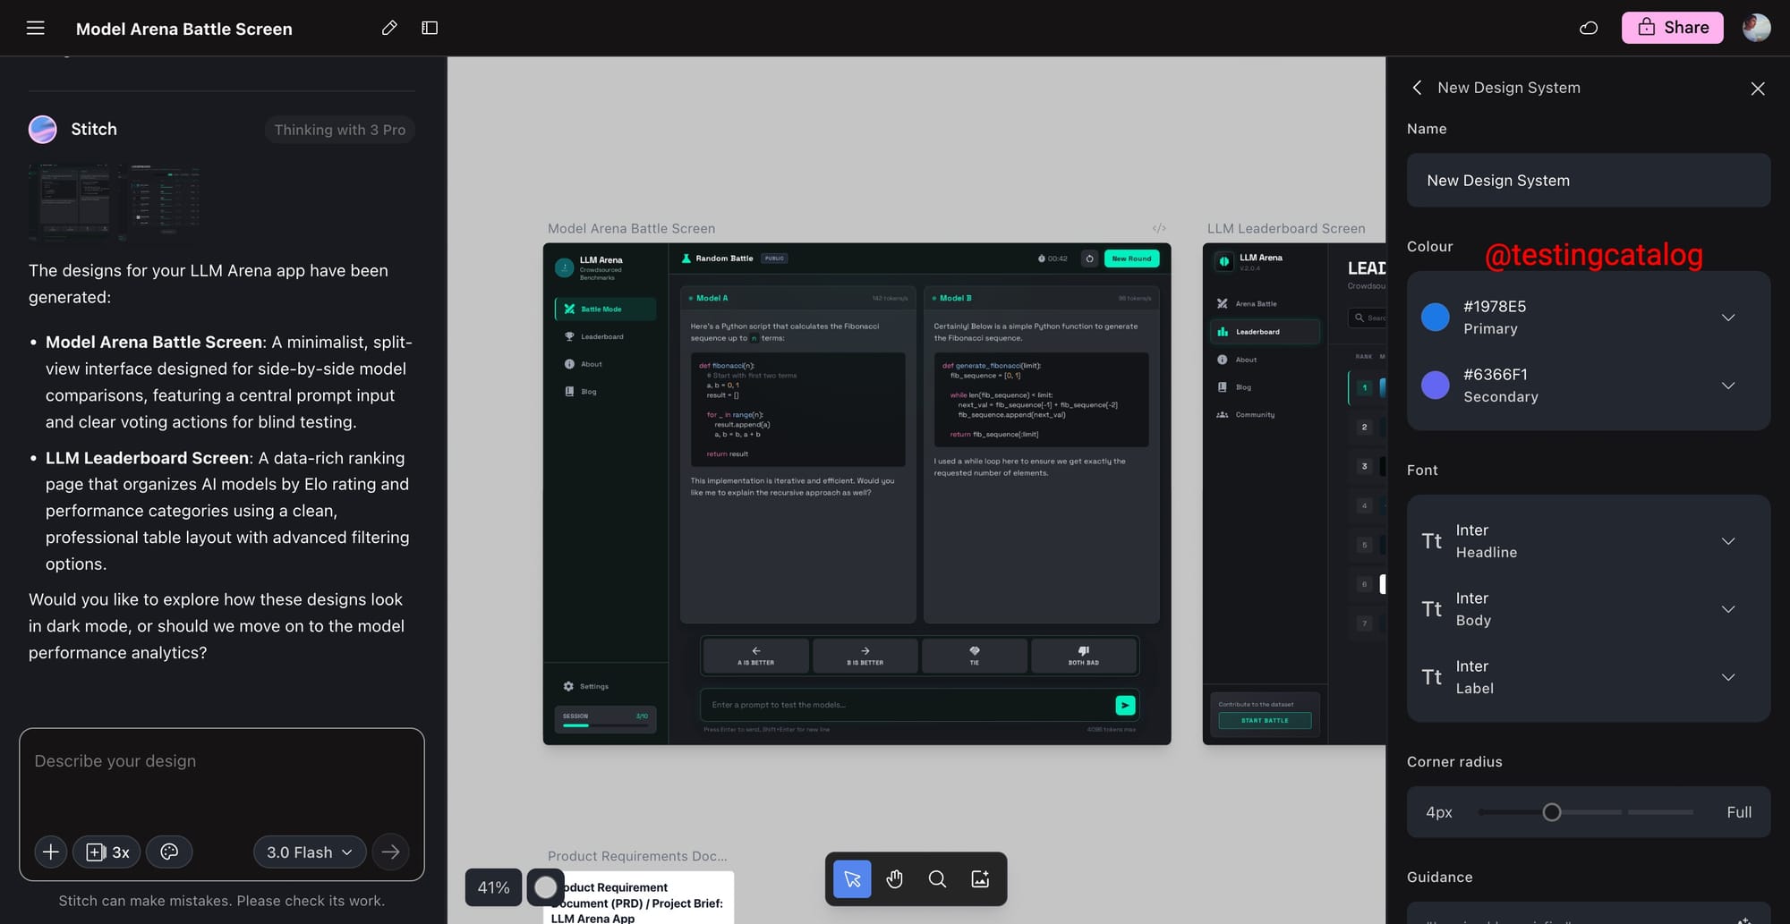Click the Stitch assistant avatar
This screenshot has width=1790, height=924.
coord(43,130)
